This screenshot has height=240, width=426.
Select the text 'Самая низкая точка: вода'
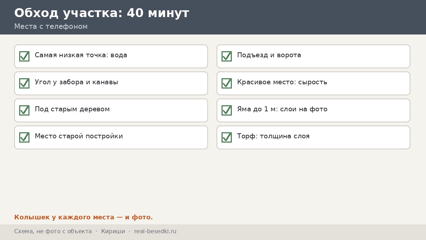pos(81,55)
